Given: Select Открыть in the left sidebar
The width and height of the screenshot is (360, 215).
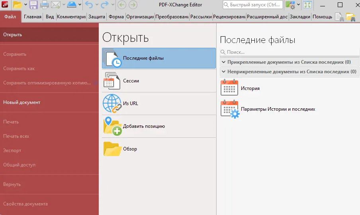Looking at the screenshot, I should click(49, 35).
